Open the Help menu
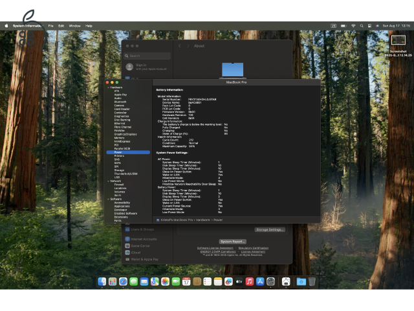 click(89, 26)
